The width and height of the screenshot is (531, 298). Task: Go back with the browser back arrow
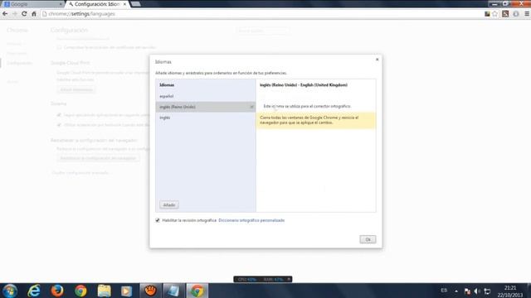pos(5,14)
